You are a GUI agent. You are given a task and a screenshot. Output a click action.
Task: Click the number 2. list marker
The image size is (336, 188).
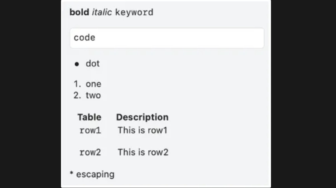coord(77,95)
